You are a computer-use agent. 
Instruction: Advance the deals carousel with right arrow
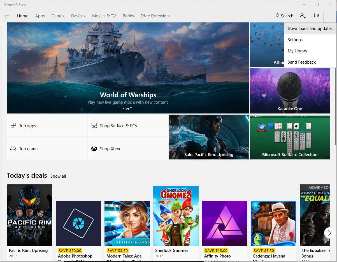[329, 233]
